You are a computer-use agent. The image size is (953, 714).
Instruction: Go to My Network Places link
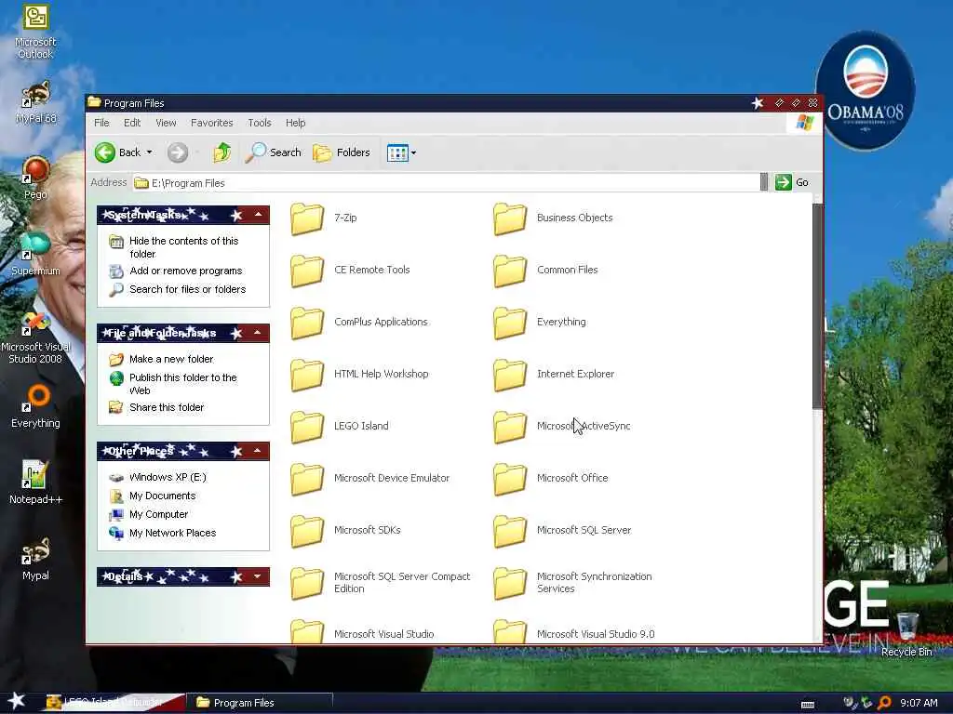point(172,533)
